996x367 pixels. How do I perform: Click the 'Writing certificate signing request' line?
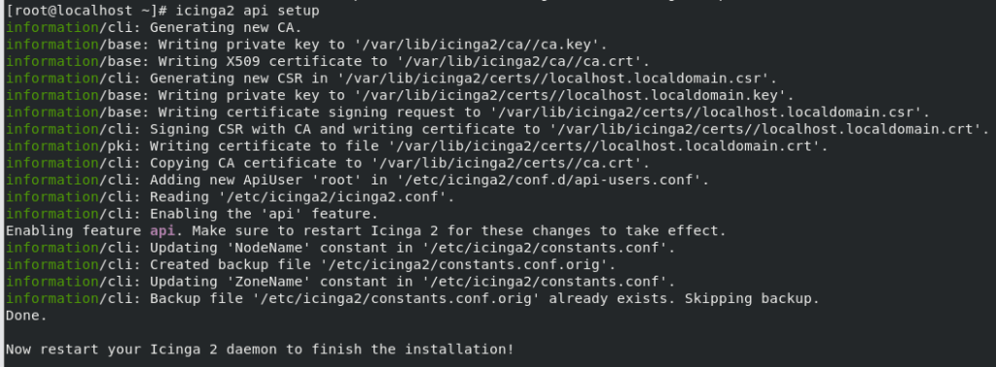click(468, 113)
